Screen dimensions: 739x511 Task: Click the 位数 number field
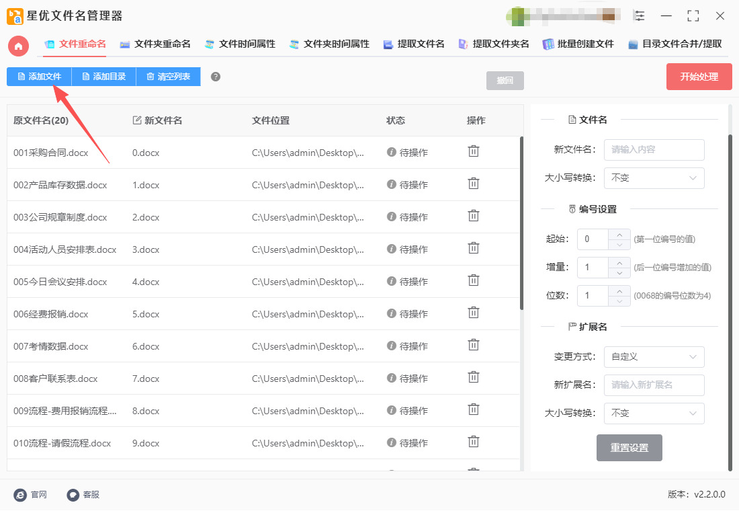click(593, 296)
